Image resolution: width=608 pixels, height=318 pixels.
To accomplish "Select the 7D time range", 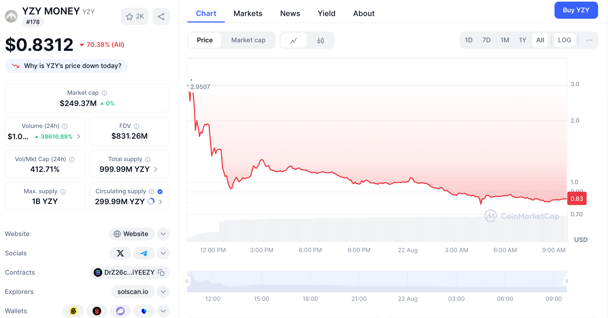I will pos(486,40).
